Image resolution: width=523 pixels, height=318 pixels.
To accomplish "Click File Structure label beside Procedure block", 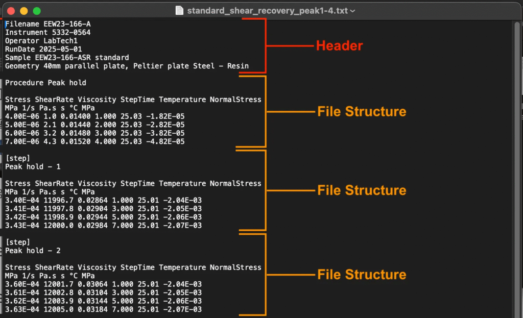I will pyautogui.click(x=362, y=111).
